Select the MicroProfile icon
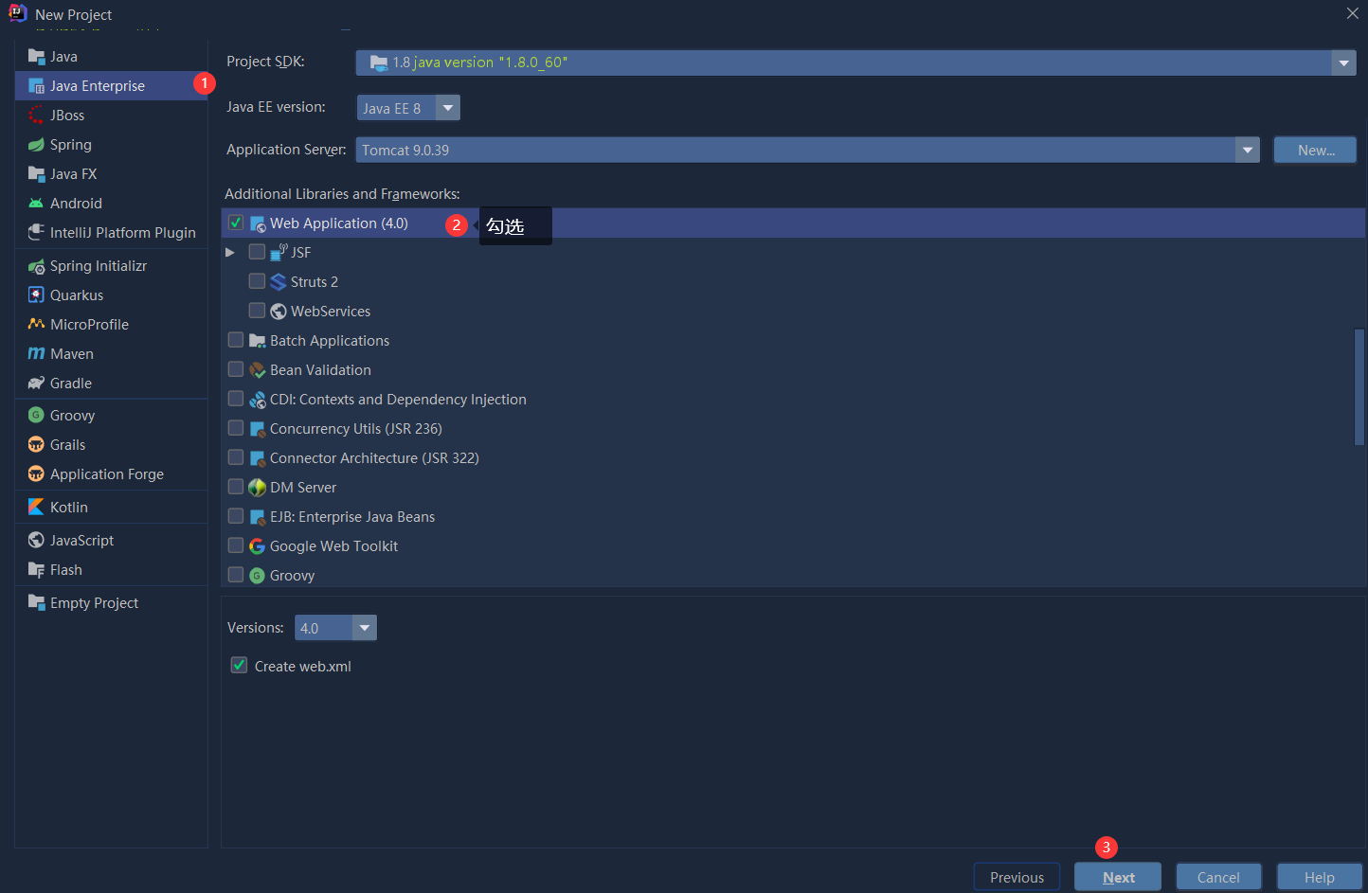Screen dimensions: 1368x893 point(36,325)
